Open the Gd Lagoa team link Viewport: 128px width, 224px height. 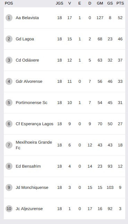coord(25,39)
